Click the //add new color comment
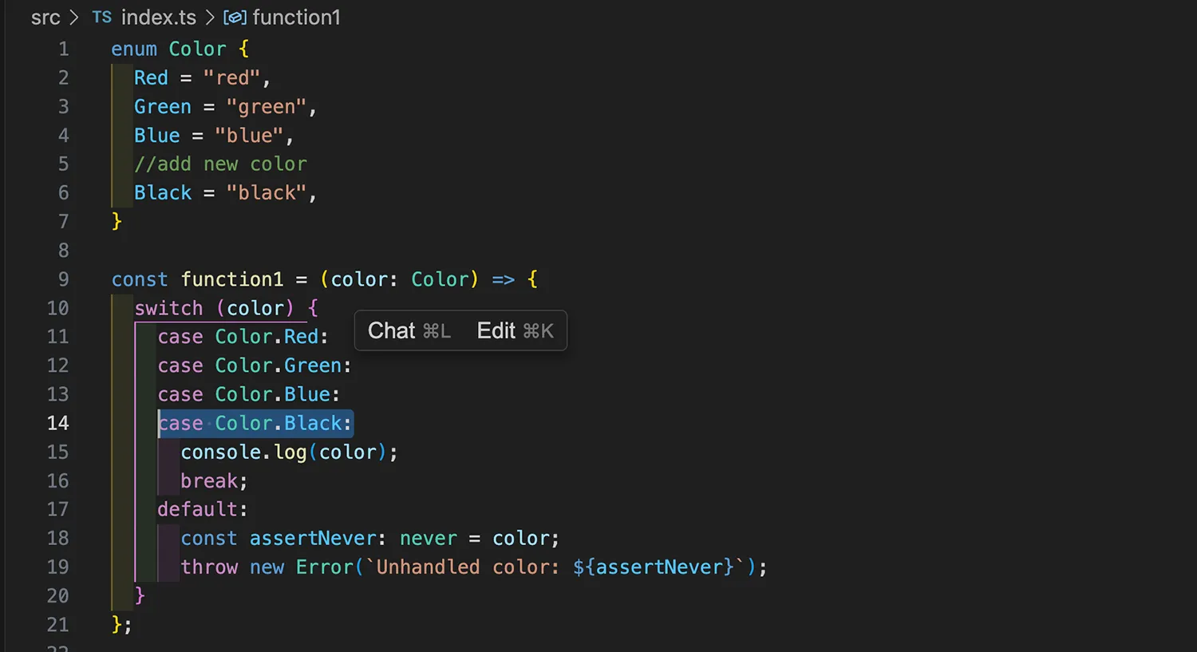The image size is (1197, 652). pyautogui.click(x=220, y=164)
